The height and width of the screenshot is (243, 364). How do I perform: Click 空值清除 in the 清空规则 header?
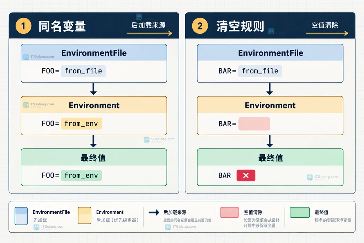click(325, 25)
